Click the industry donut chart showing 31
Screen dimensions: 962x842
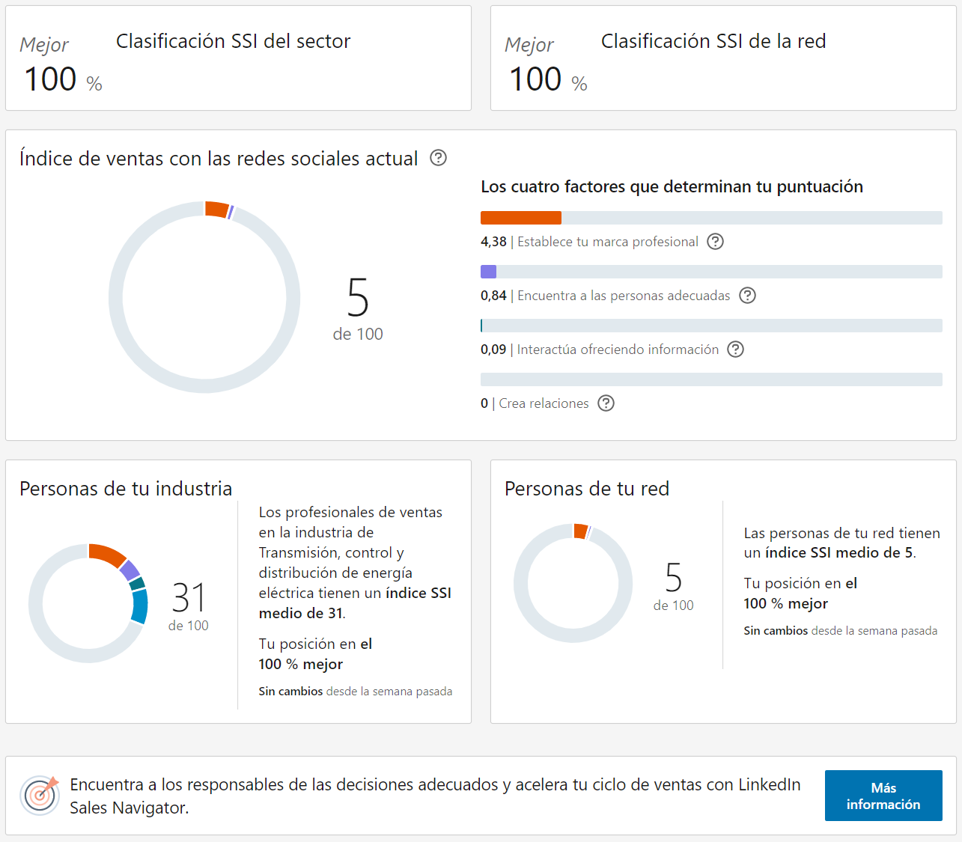click(x=88, y=603)
